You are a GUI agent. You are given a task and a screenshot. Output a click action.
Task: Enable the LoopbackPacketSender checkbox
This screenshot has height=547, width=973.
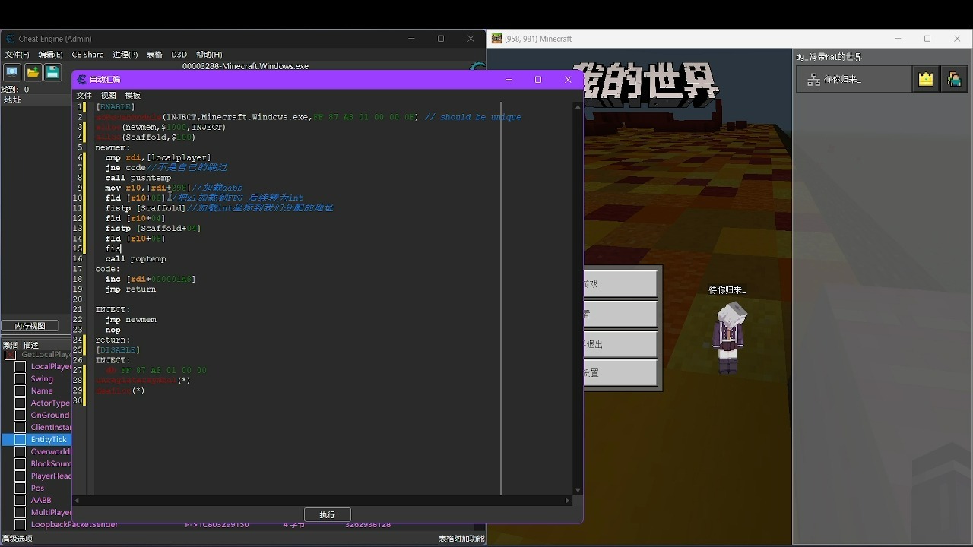click(x=21, y=524)
